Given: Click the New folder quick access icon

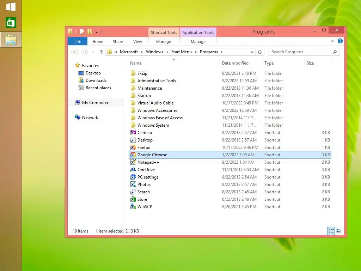Looking at the screenshot, I should [90, 32].
